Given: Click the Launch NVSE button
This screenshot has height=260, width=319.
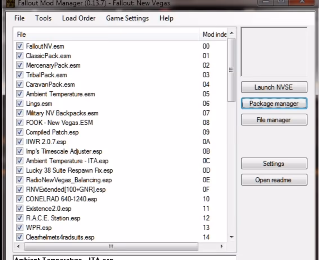Looking at the screenshot, I should coord(274,87).
